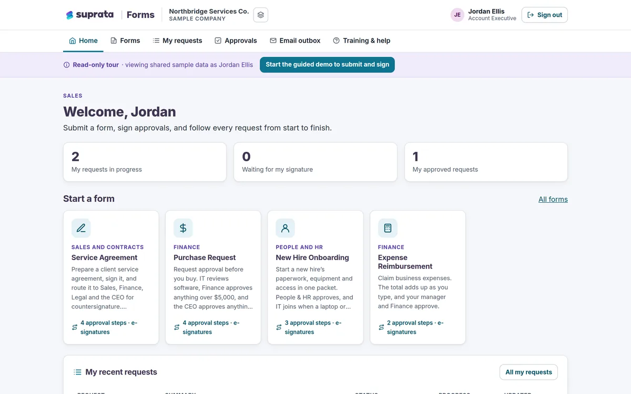Click the Read-only tour label

pos(96,65)
